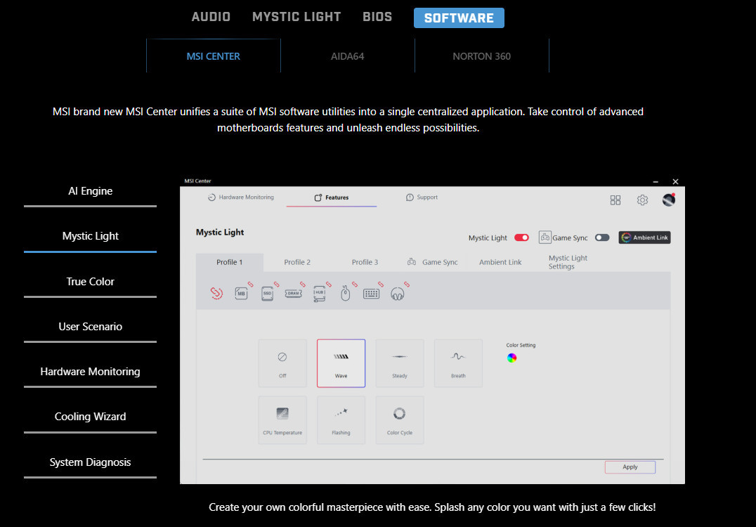756x527 pixels.
Task: Apply the lighting changes
Action: point(630,467)
